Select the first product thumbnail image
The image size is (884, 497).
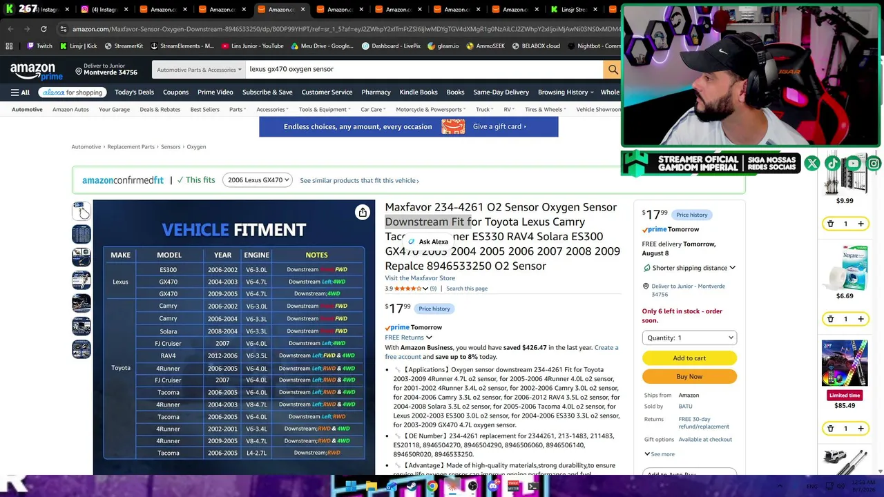coord(81,211)
